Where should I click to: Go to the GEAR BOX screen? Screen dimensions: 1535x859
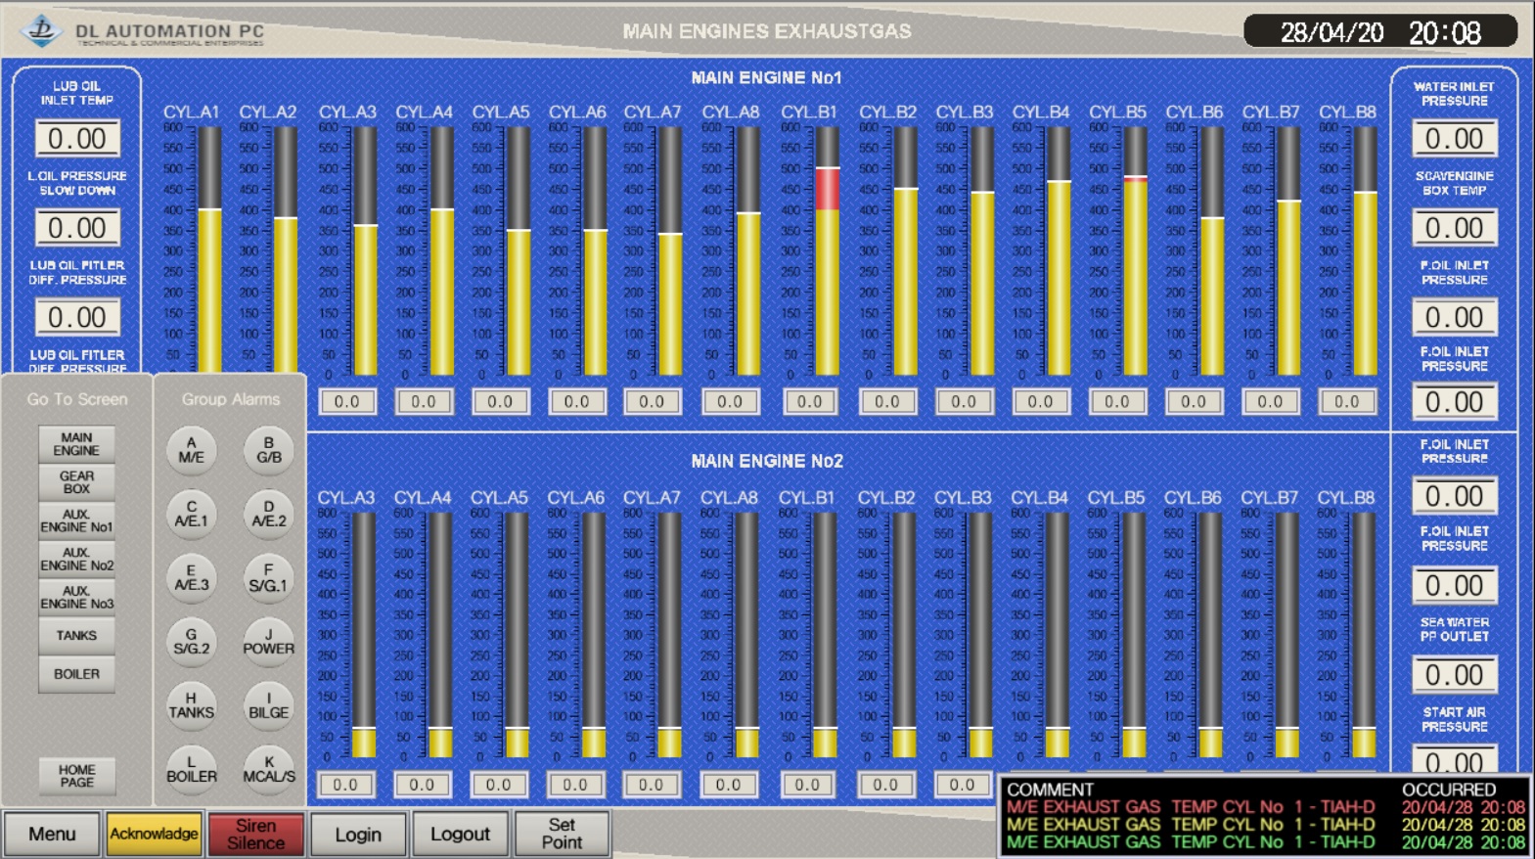(x=76, y=482)
